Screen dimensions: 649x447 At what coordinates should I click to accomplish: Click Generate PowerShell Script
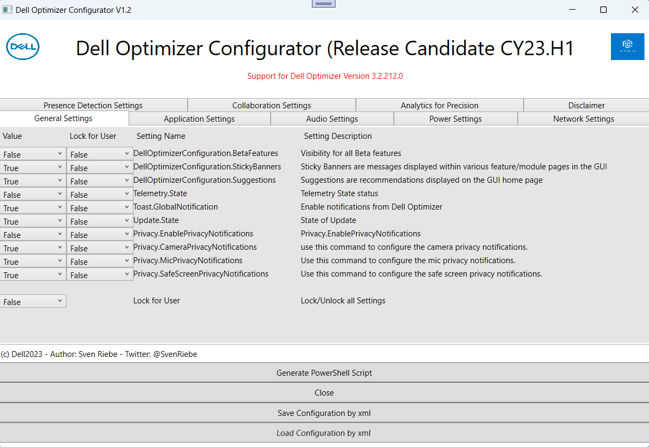pos(324,372)
